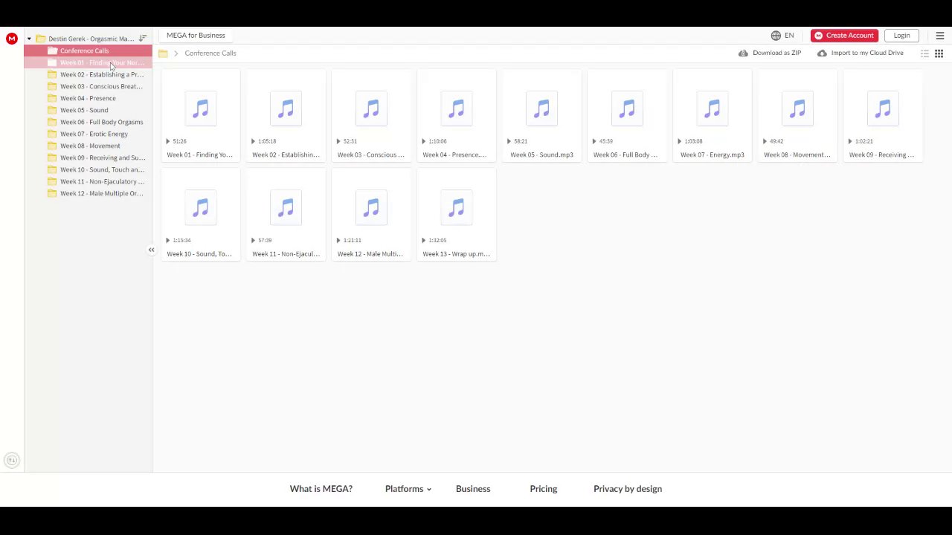Collapse the sidebar with double-arrow handle
The height and width of the screenshot is (535, 952).
pos(151,250)
